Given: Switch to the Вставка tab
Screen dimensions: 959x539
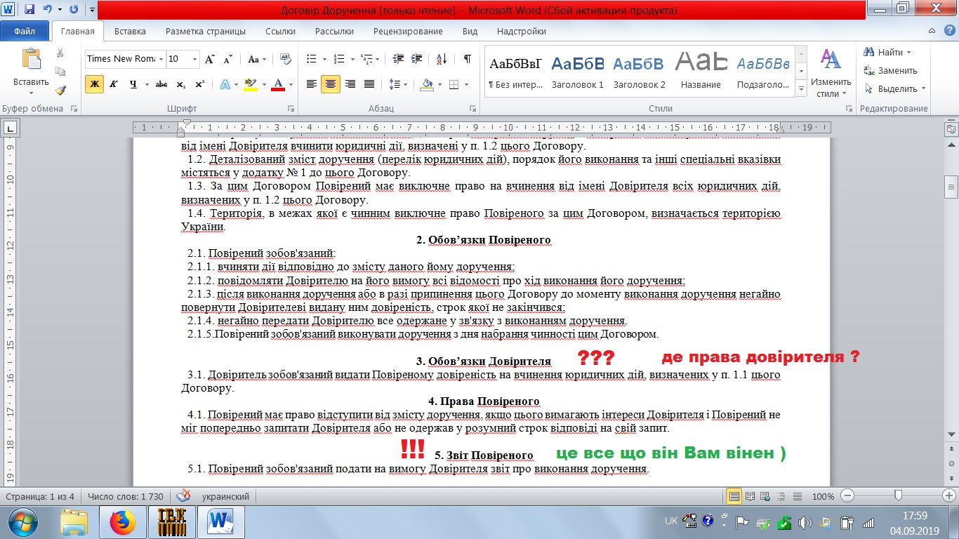Looking at the screenshot, I should 130,31.
